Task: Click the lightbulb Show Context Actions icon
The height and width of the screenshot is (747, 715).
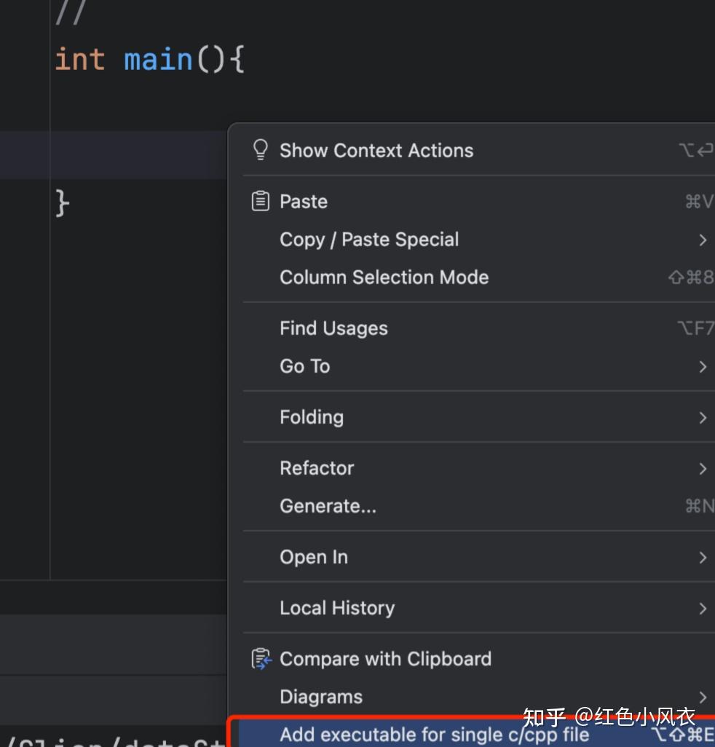Action: click(260, 149)
